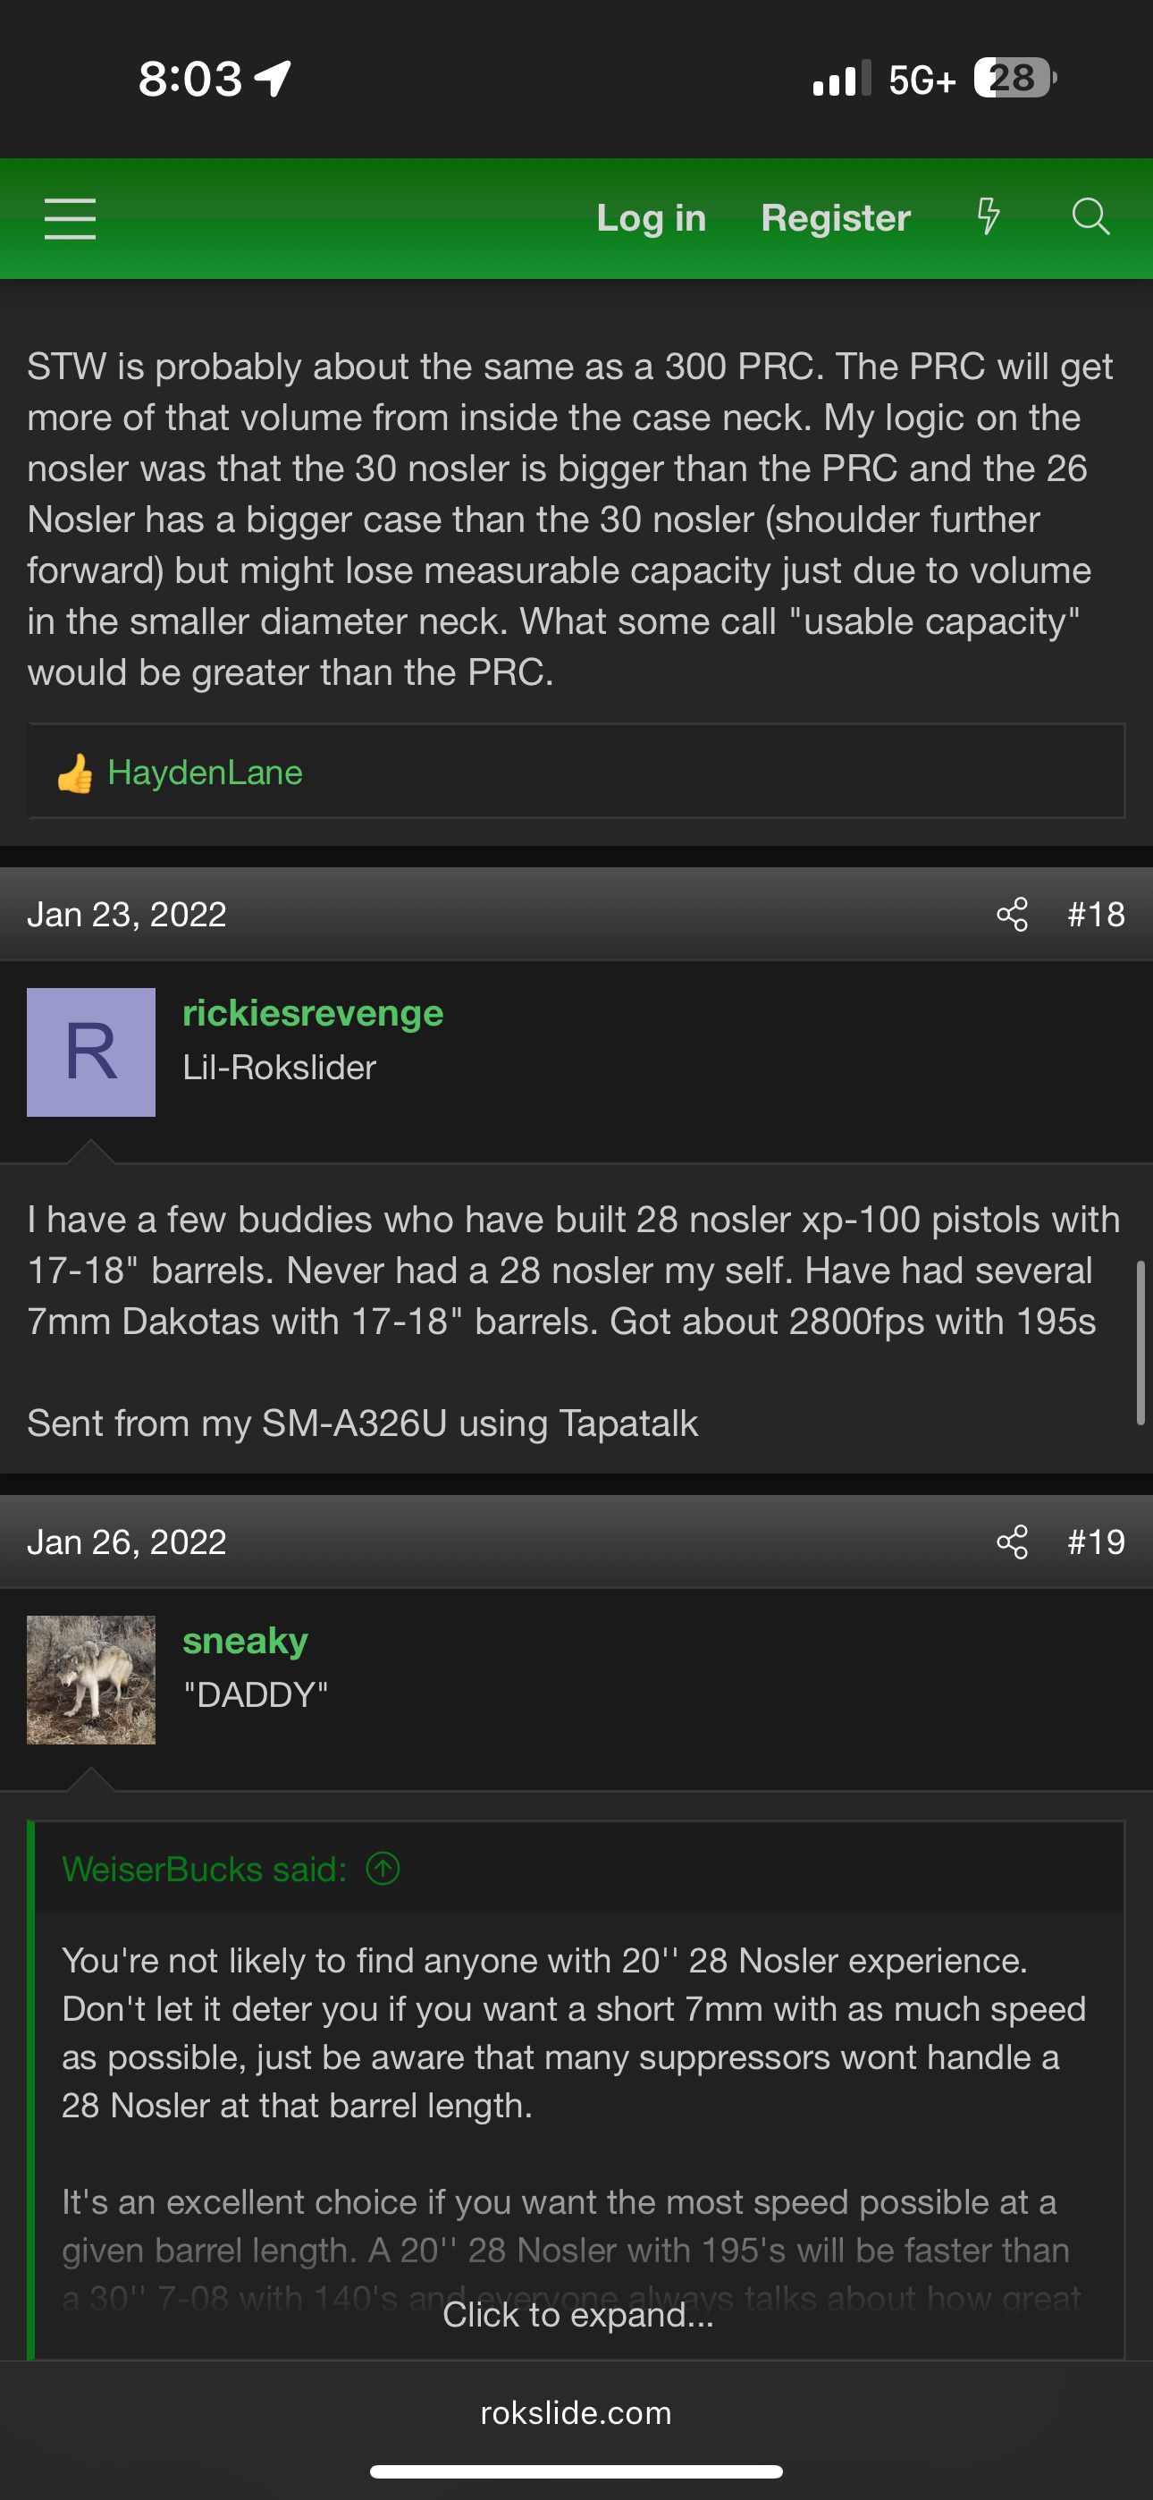The height and width of the screenshot is (2500, 1153).
Task: Open the forum search icon
Action: [1090, 216]
